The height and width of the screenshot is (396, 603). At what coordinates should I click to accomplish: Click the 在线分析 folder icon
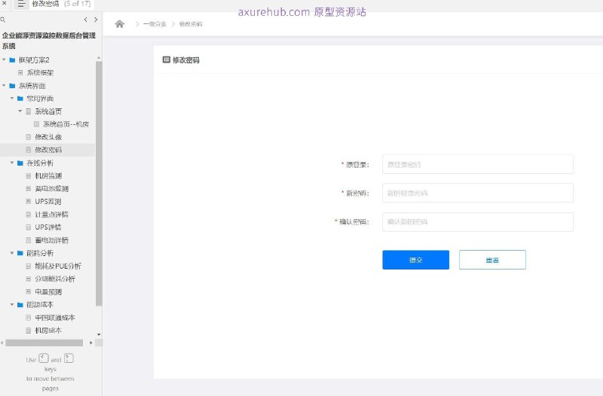pos(20,163)
